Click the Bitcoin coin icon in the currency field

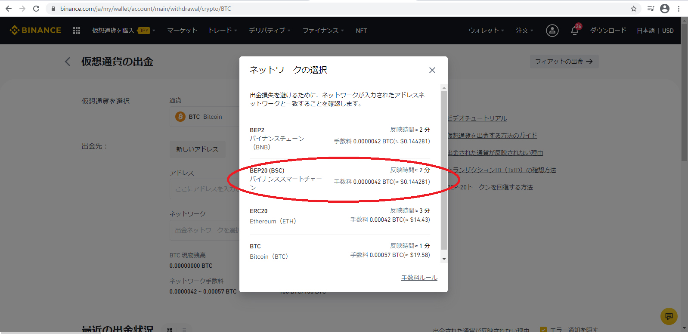click(x=180, y=117)
